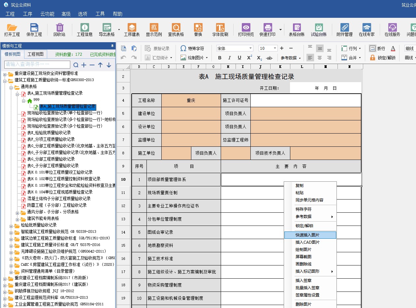Open 表格台账 ledger icon
The image size is (416, 308).
[297, 30]
